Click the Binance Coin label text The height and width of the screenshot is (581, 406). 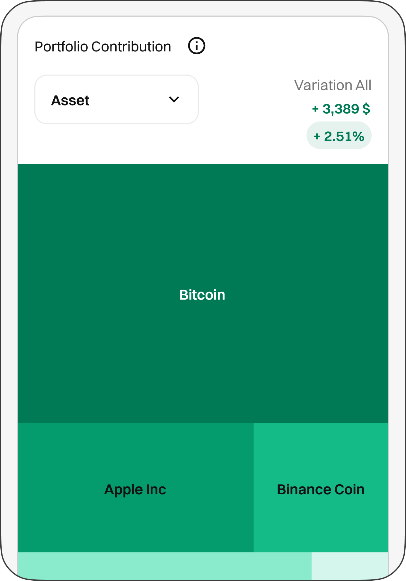[321, 490]
